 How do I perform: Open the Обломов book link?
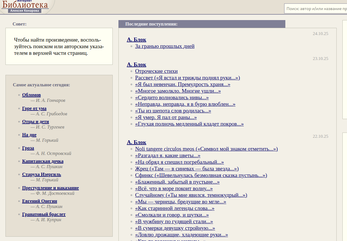(31, 95)
